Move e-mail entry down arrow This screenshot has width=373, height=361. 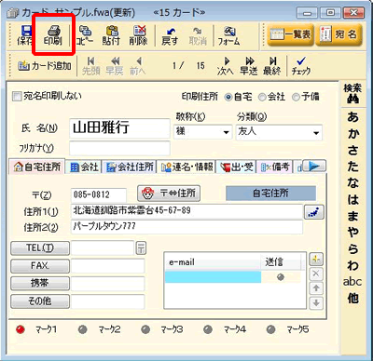click(x=316, y=302)
